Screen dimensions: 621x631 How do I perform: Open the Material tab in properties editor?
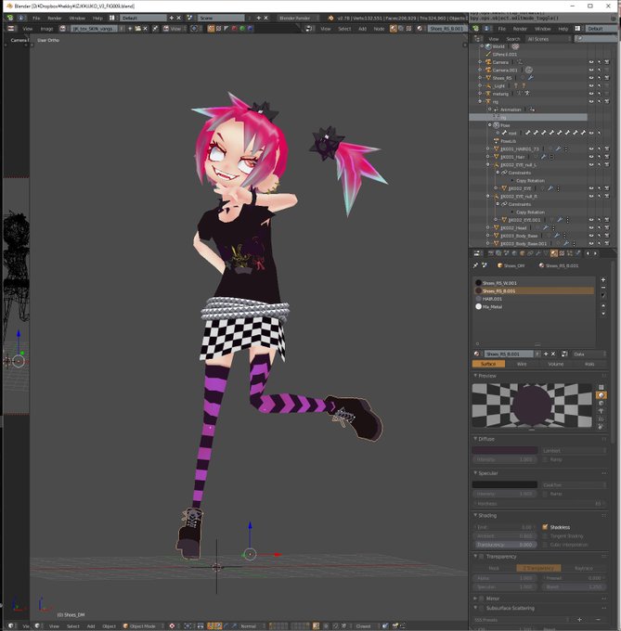[554, 253]
